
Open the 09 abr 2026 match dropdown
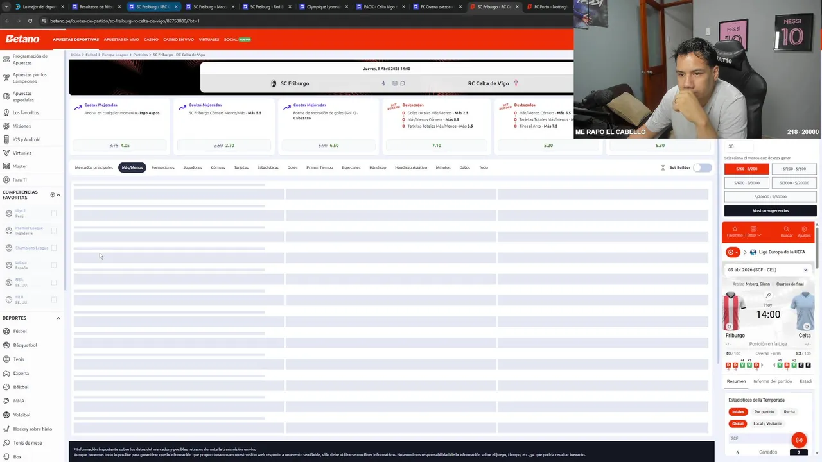pyautogui.click(x=768, y=270)
